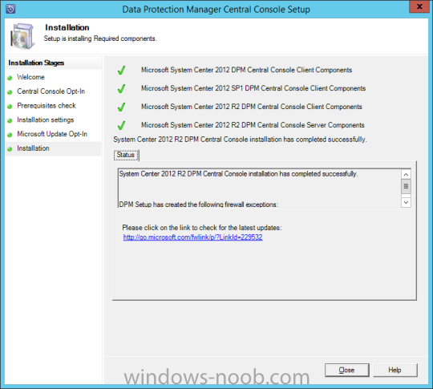Select the Welcome stage
Screen dimensions: 433x389
click(30, 77)
